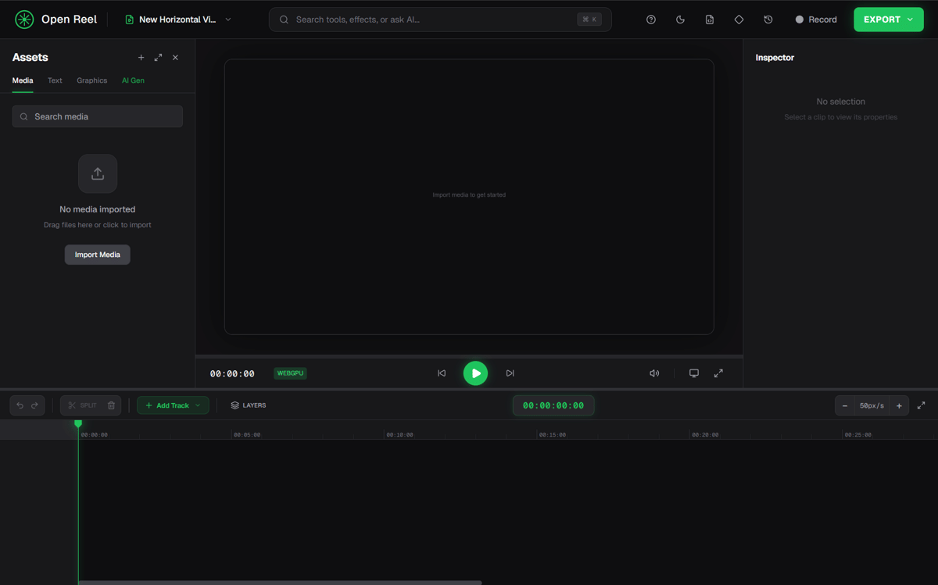Mute preview audio with the speaker icon
This screenshot has height=585, width=938.
(654, 373)
